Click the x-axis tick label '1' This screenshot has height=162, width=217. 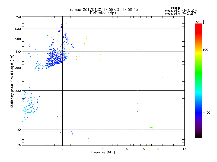click(22, 149)
